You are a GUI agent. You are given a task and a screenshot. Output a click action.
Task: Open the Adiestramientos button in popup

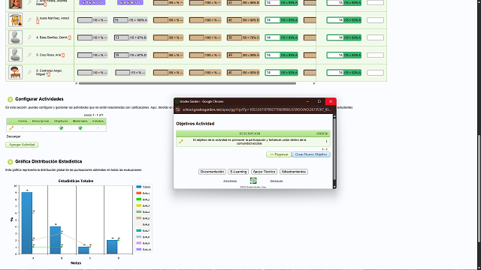294,172
